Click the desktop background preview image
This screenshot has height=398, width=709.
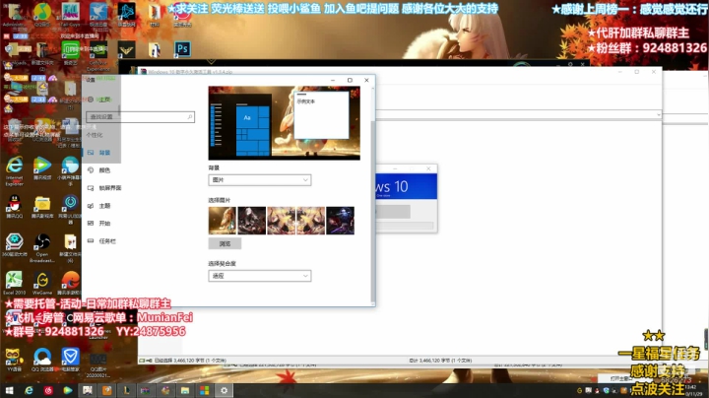pos(284,123)
